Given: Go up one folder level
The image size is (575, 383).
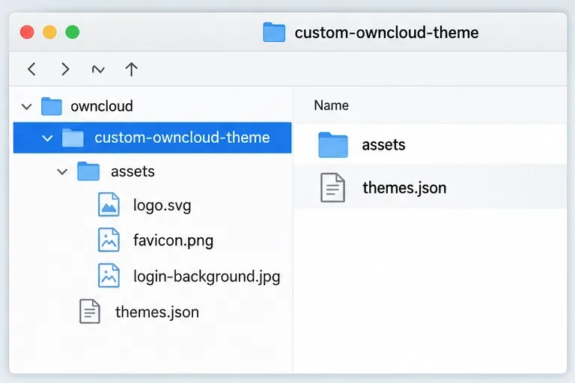Looking at the screenshot, I should click(x=131, y=69).
